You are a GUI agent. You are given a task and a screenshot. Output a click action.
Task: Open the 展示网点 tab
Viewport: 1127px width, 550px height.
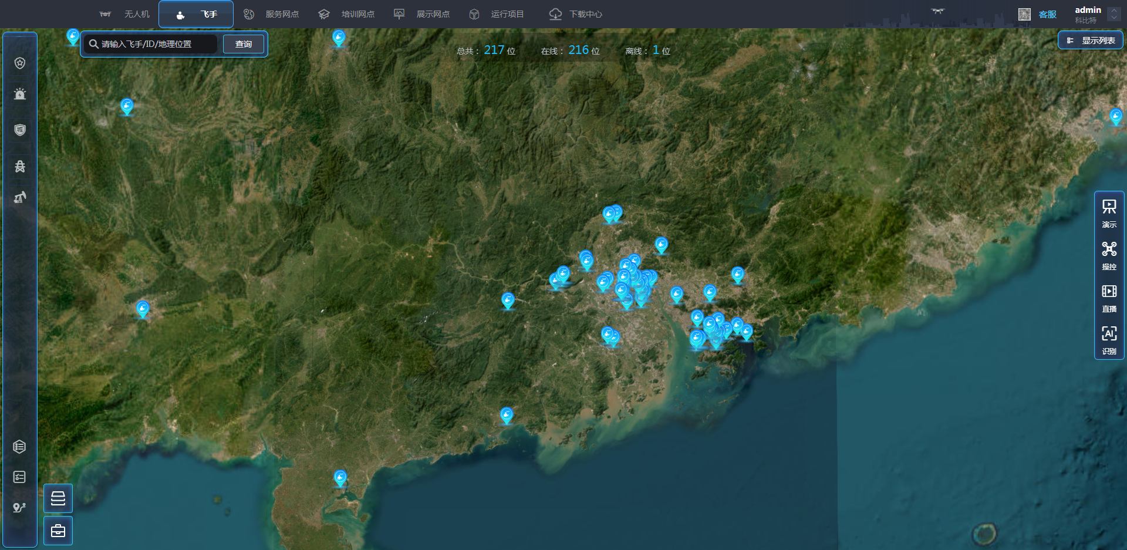pyautogui.click(x=421, y=14)
